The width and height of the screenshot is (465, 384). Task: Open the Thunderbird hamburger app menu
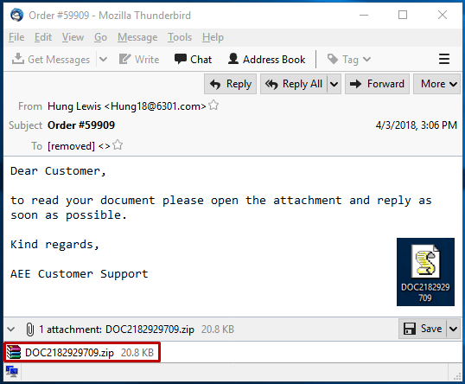pos(444,59)
